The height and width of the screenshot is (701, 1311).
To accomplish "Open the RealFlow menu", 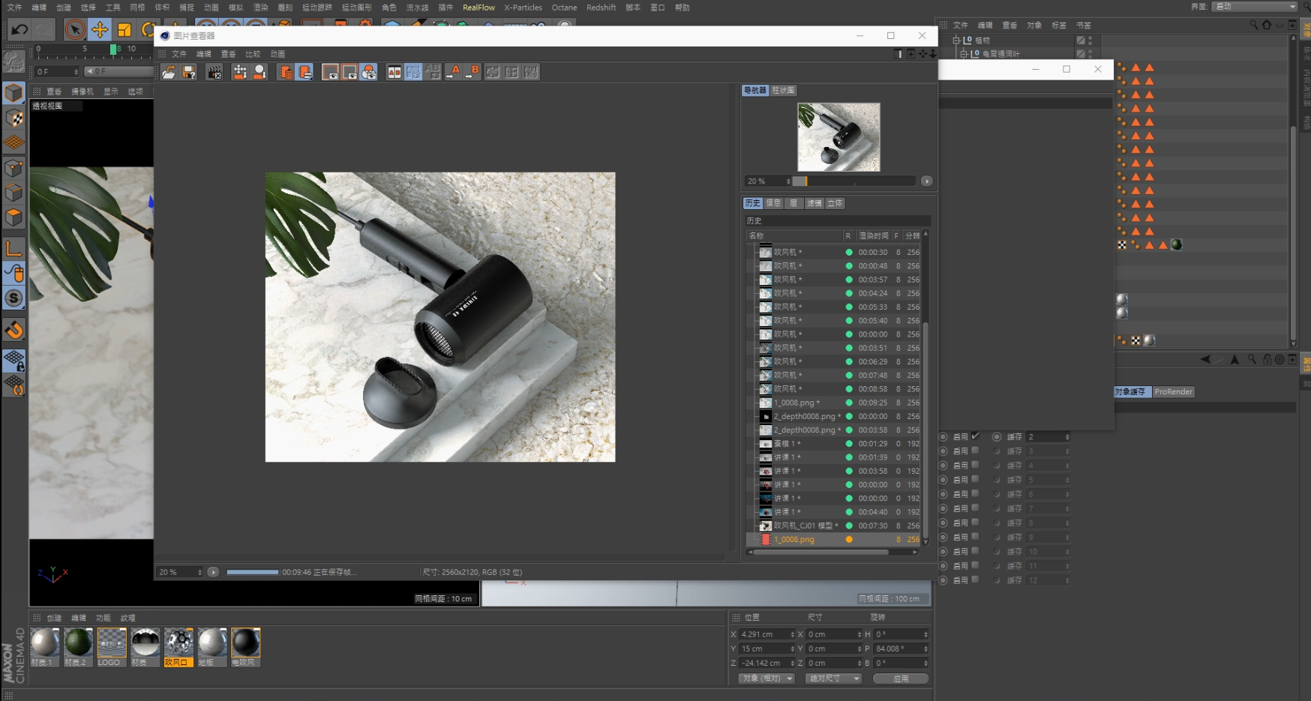I will click(x=478, y=7).
